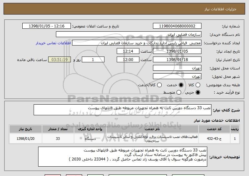This screenshot has width=249, height=176.
Task: Click the طبقه بندی موضوعی label
Action: (x=223, y=85)
